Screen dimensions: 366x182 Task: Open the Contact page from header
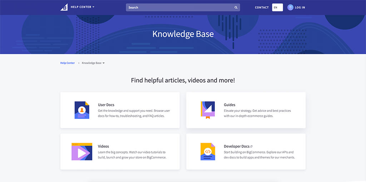coord(262,7)
